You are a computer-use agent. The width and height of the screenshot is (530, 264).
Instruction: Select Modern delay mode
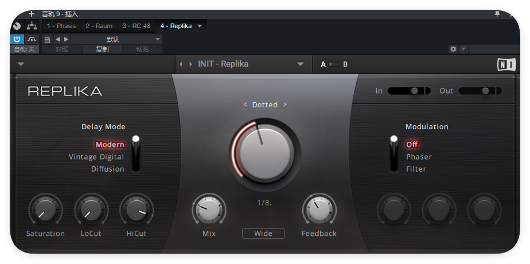pyautogui.click(x=110, y=145)
